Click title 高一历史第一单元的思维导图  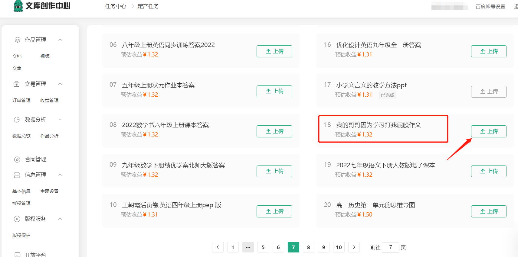pyautogui.click(x=375, y=205)
